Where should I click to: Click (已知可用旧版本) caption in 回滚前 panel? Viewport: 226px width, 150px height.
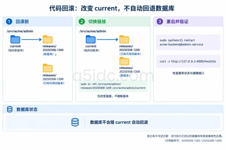(x=53, y=83)
